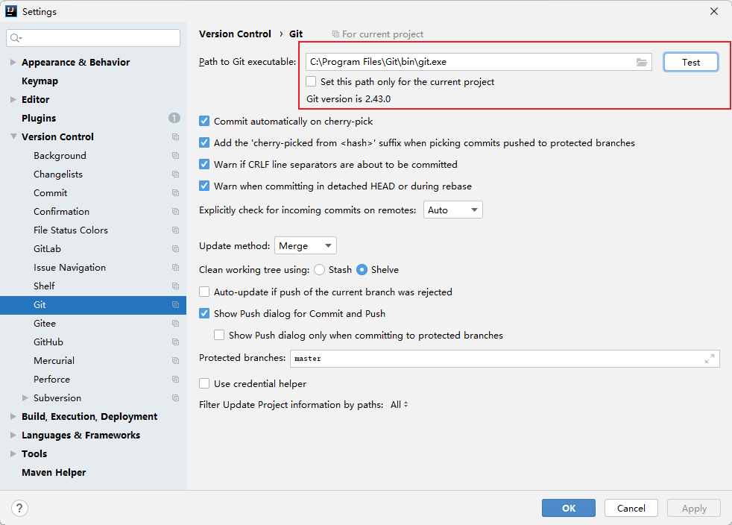The height and width of the screenshot is (525, 732).
Task: Click the folder browse icon in Git path field
Action: coord(642,63)
